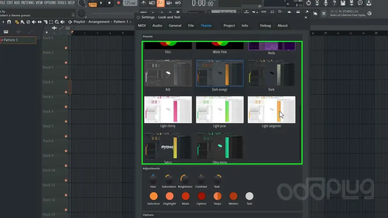Click the save project disk icon
Viewport: 388px width, 218px height.
[x=343, y=3]
